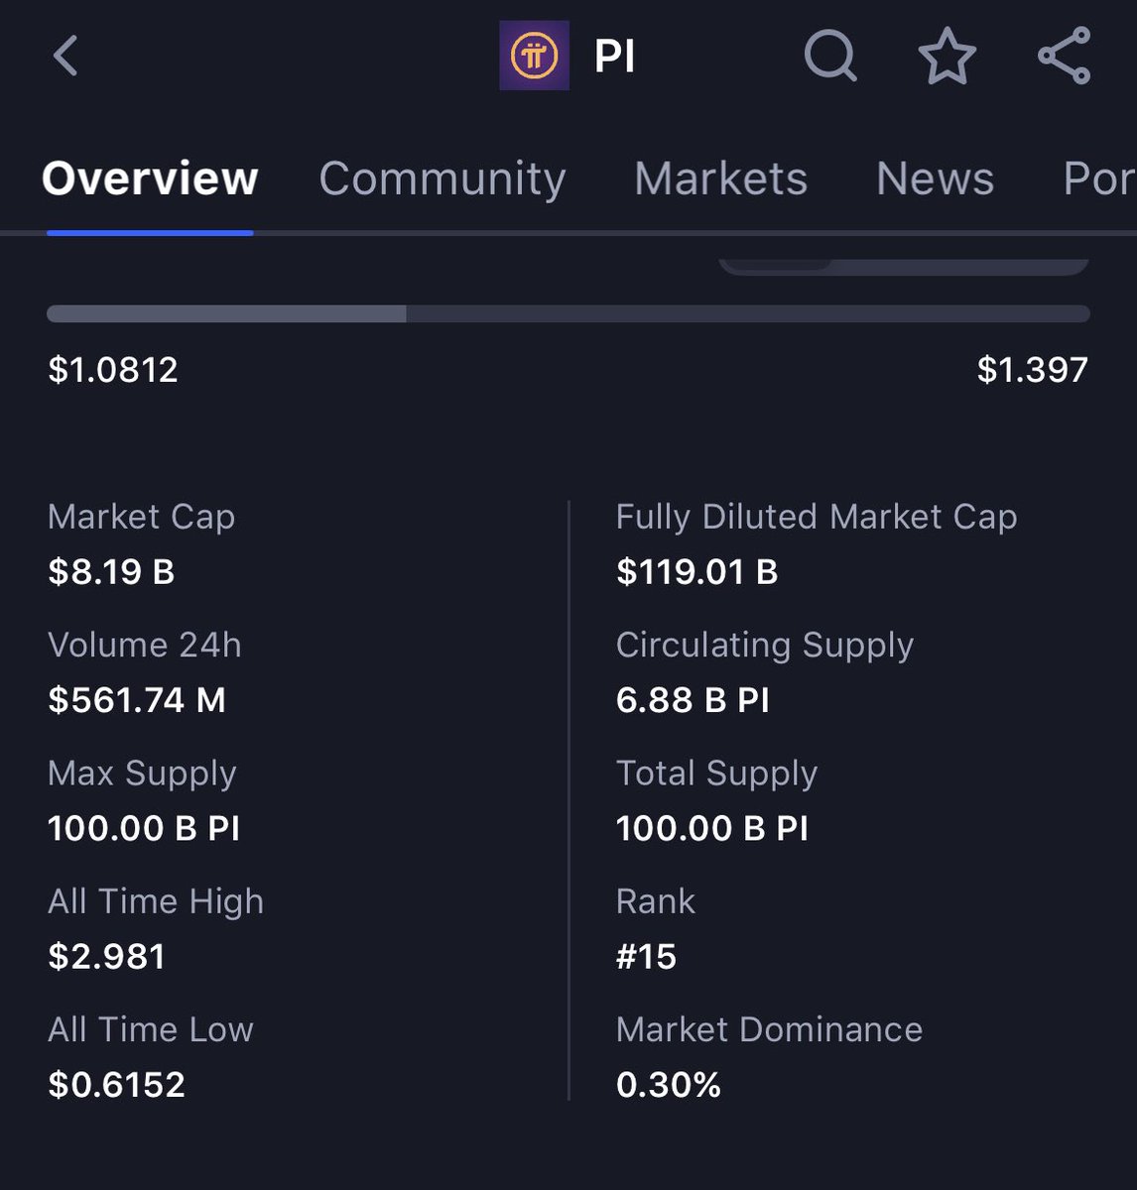The image size is (1137, 1190).
Task: Tap the PI coin logo
Action: [534, 56]
